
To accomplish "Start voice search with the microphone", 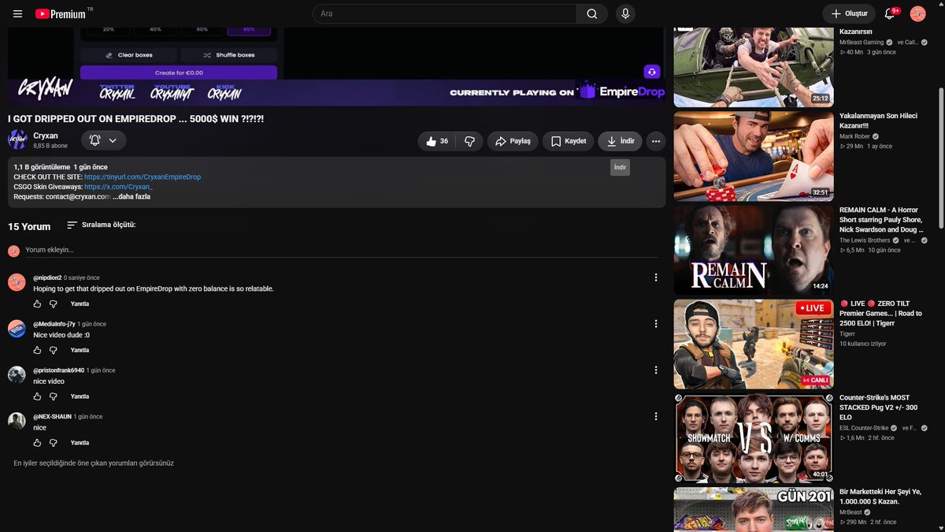I will click(625, 13).
